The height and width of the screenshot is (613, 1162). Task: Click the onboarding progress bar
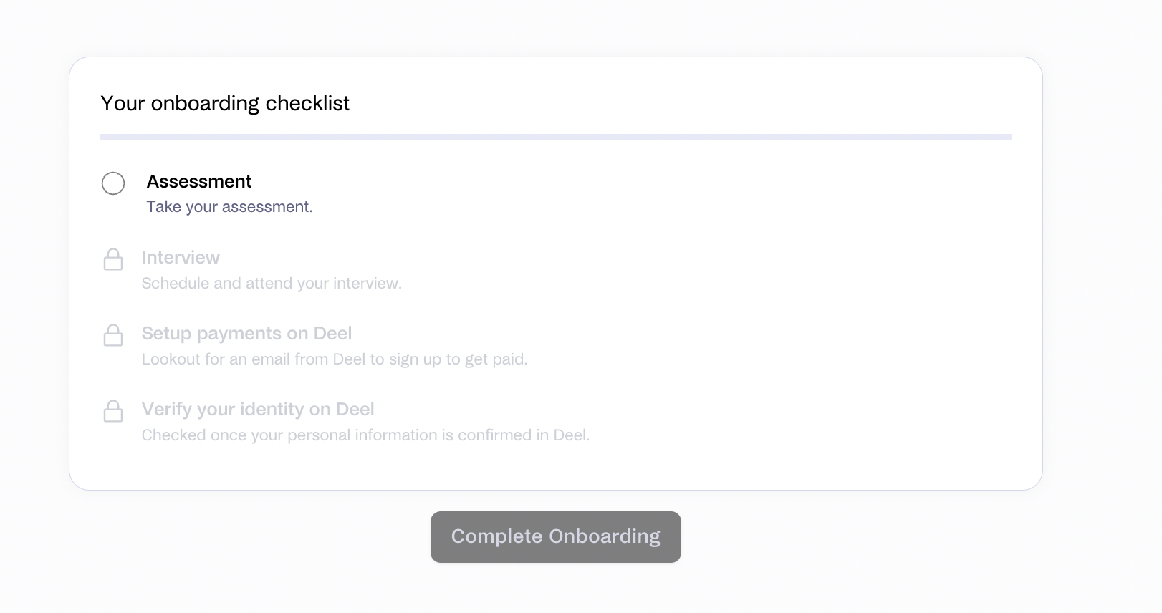pos(556,136)
